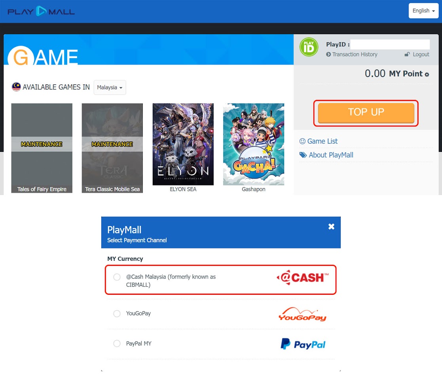Image resolution: width=442 pixels, height=384 pixels.
Task: Click the Logout link
Action: pyautogui.click(x=421, y=54)
